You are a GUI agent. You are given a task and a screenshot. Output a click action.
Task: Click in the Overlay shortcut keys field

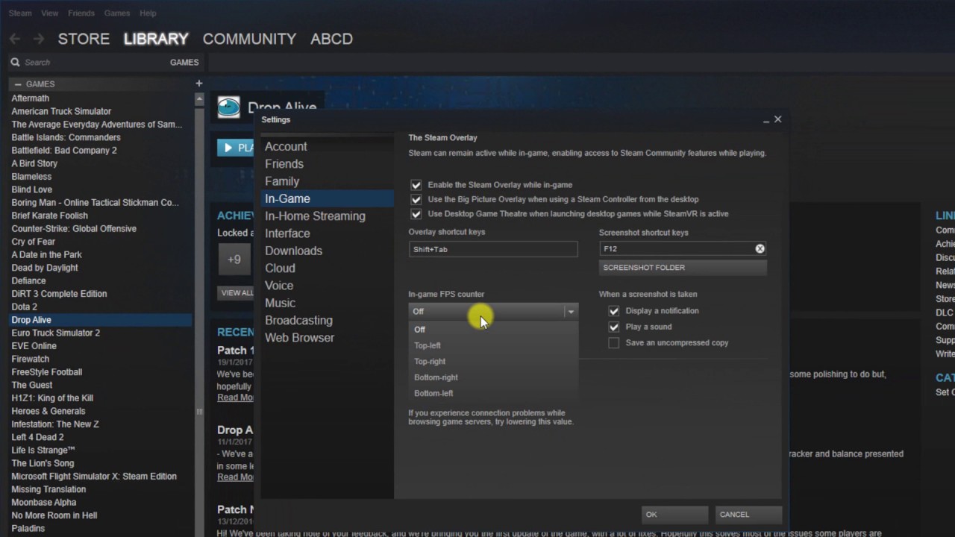click(493, 250)
